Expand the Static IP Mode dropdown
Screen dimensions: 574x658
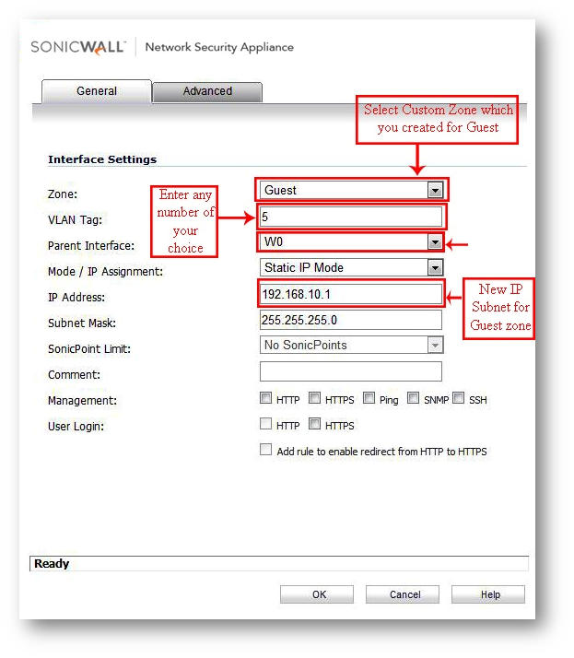coord(351,267)
